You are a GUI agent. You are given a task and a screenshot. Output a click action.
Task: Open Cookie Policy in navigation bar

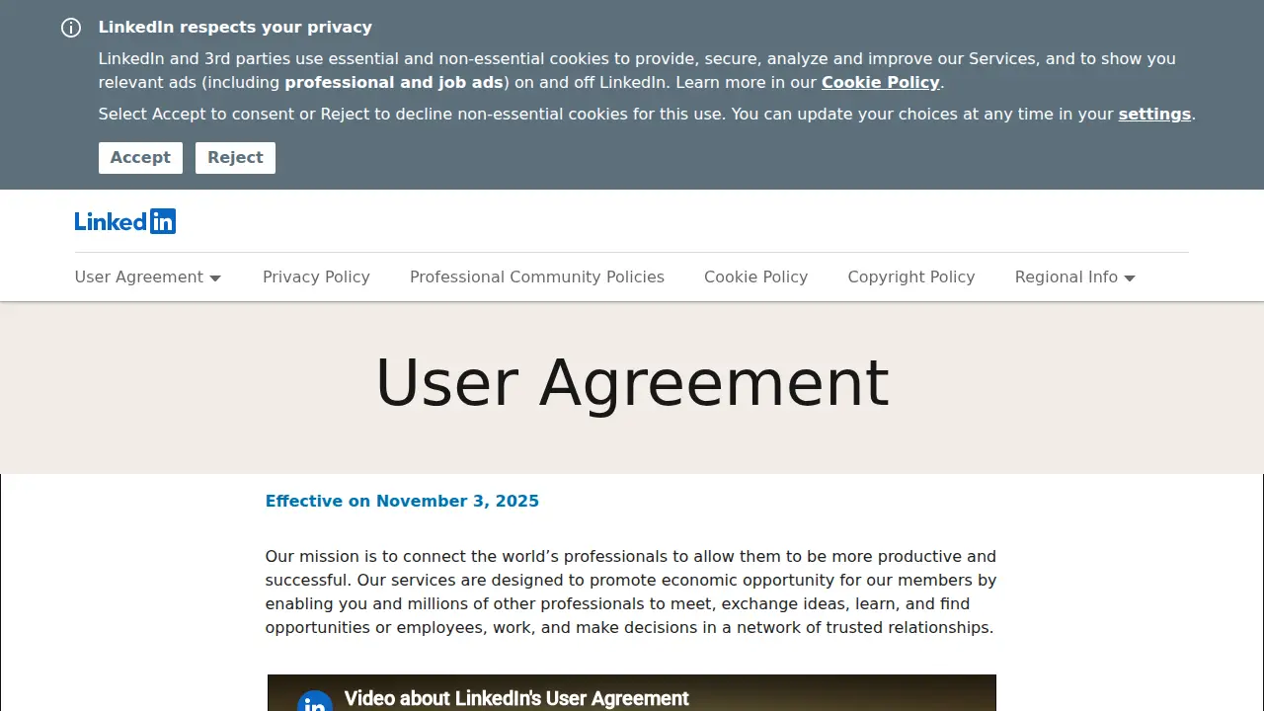click(x=755, y=277)
